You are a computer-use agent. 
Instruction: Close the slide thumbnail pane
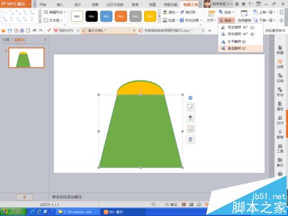46,40
